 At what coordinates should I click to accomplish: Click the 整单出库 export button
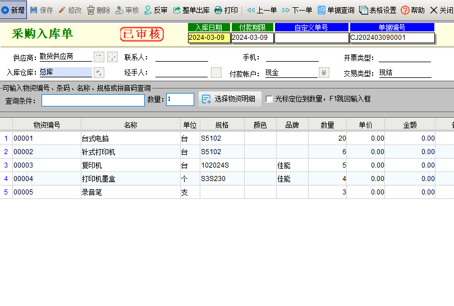[191, 11]
